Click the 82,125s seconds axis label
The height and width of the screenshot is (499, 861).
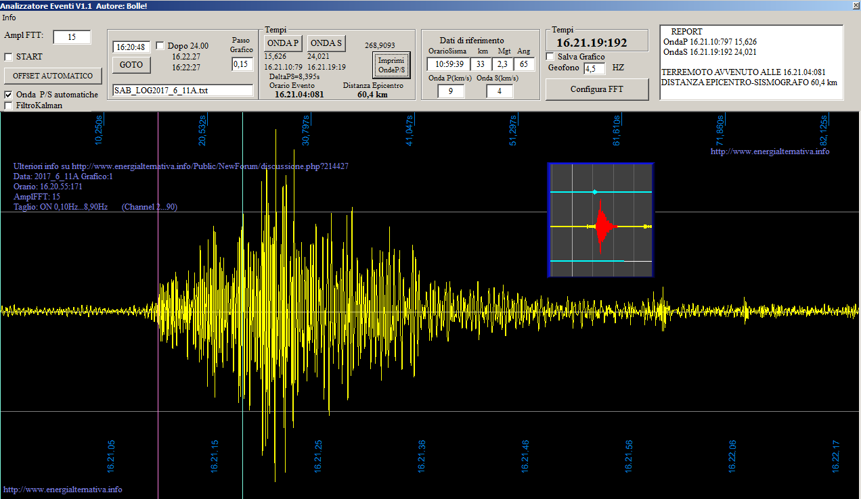(x=823, y=130)
